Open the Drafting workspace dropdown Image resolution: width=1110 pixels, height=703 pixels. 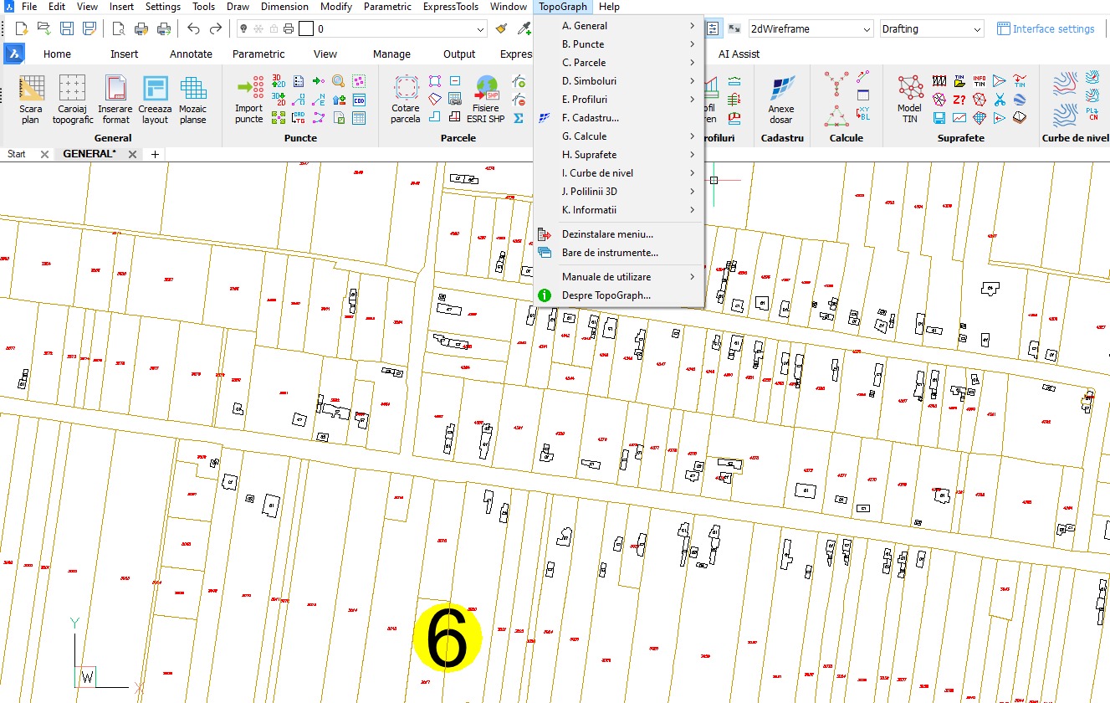coord(931,29)
